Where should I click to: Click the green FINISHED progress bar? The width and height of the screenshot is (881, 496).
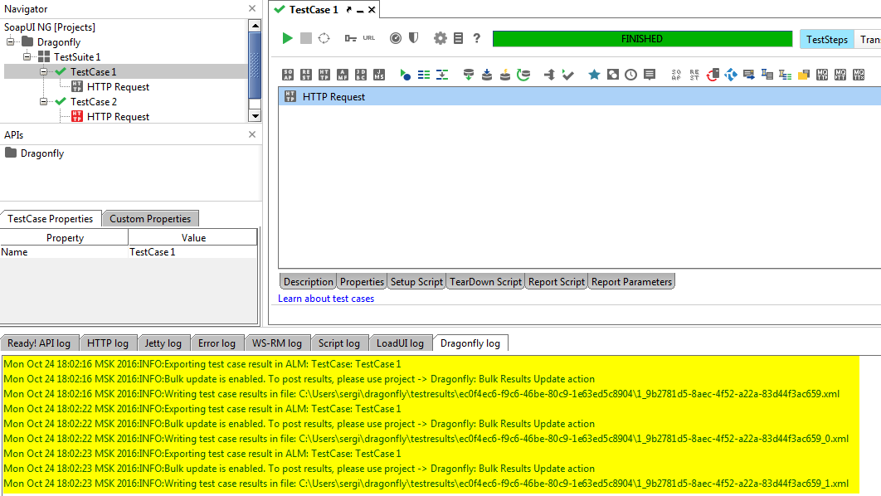click(x=641, y=39)
